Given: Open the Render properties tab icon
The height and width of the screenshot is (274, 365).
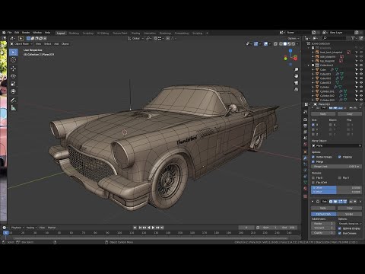Looking at the screenshot, I should click(x=306, y=119).
